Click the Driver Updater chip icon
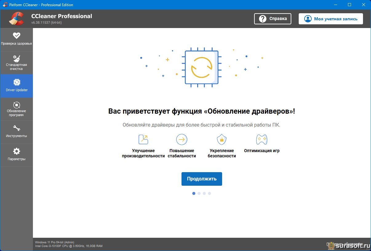 tap(16, 82)
